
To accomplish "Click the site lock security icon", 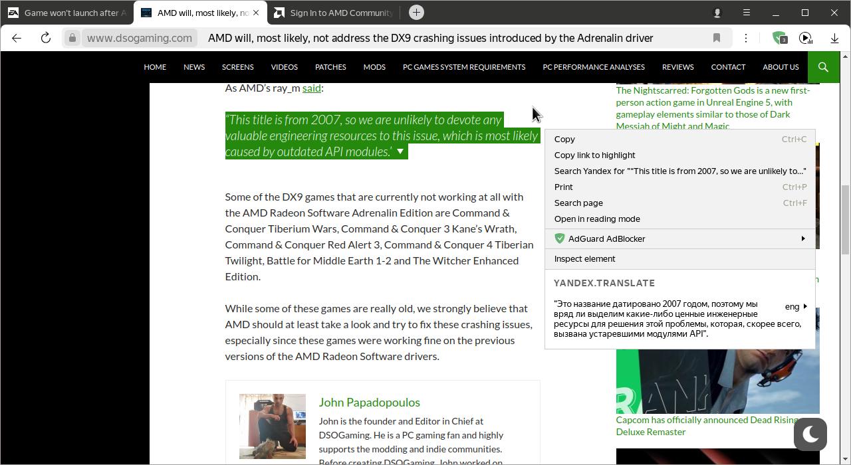I will pos(72,38).
